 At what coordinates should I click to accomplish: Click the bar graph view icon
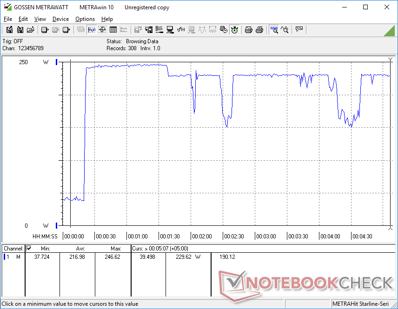pyautogui.click(x=124, y=30)
